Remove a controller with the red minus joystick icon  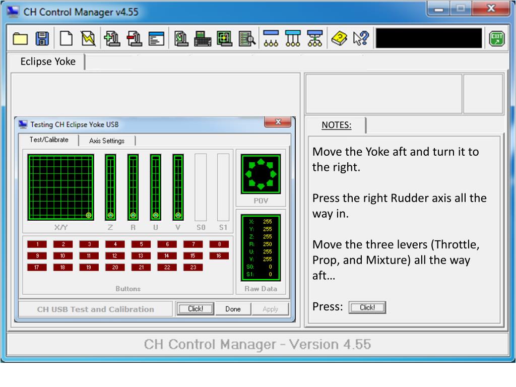(134, 39)
